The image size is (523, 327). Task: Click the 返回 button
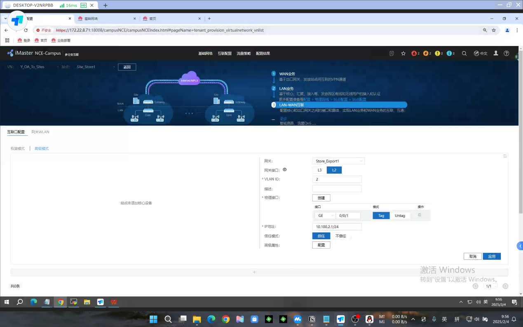click(127, 67)
